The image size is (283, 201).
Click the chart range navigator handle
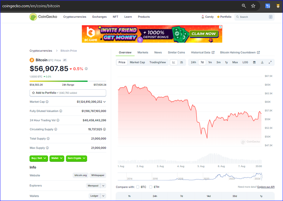261,177
